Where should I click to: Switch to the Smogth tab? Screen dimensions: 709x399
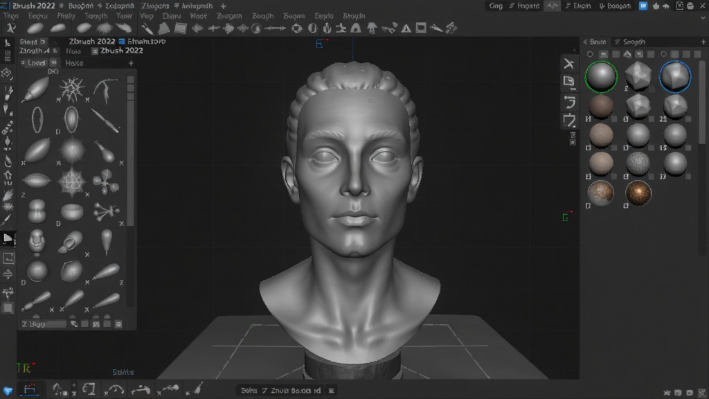634,42
